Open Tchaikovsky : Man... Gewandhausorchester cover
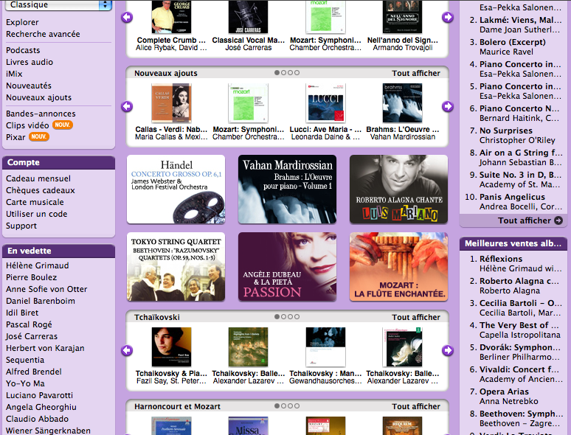The height and width of the screenshot is (435, 571). [325, 347]
